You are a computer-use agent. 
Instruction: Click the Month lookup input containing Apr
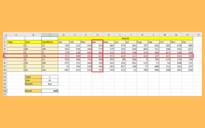(x=49, y=84)
